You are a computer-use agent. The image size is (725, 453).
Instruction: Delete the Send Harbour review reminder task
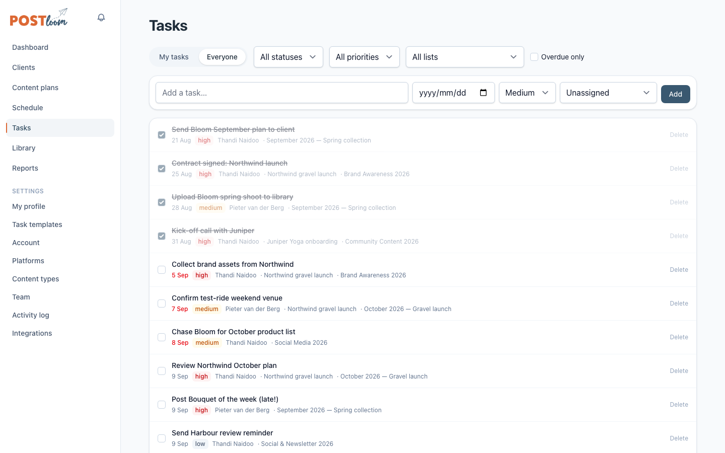(x=679, y=438)
